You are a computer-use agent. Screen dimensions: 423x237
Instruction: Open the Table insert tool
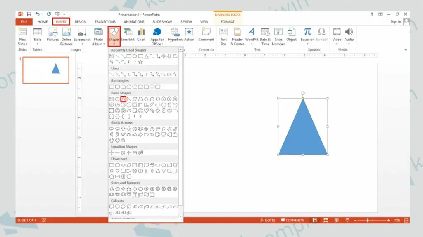37,36
